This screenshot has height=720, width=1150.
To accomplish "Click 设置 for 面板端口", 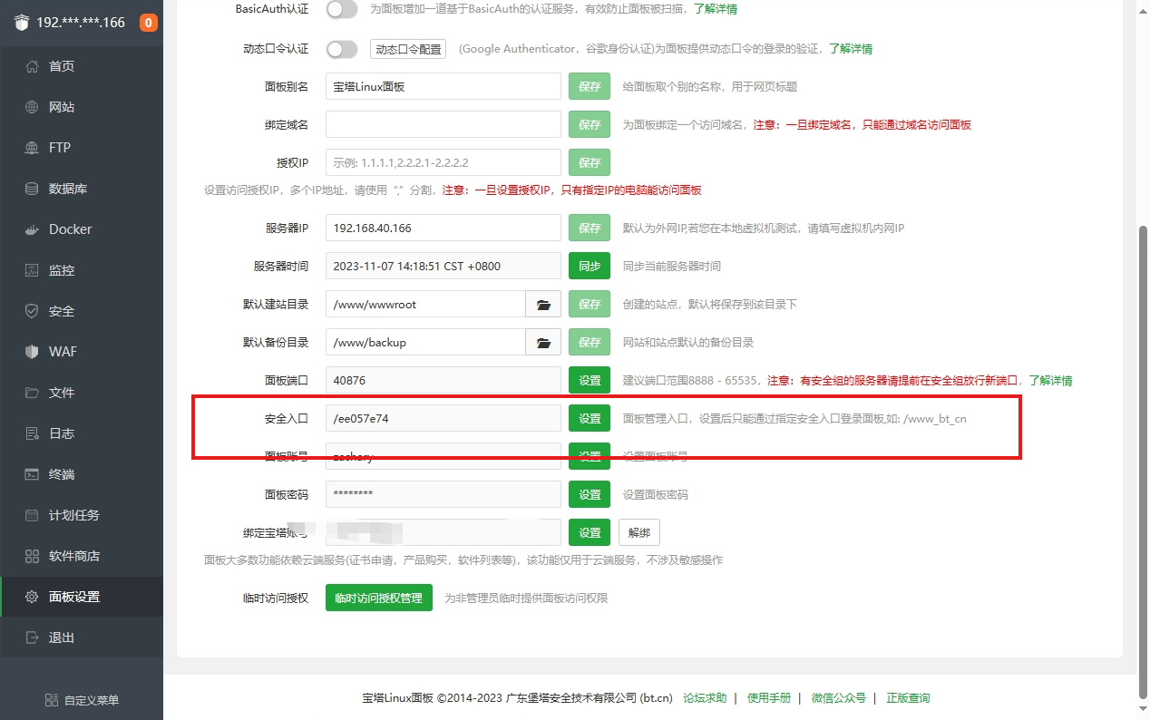I will point(590,381).
